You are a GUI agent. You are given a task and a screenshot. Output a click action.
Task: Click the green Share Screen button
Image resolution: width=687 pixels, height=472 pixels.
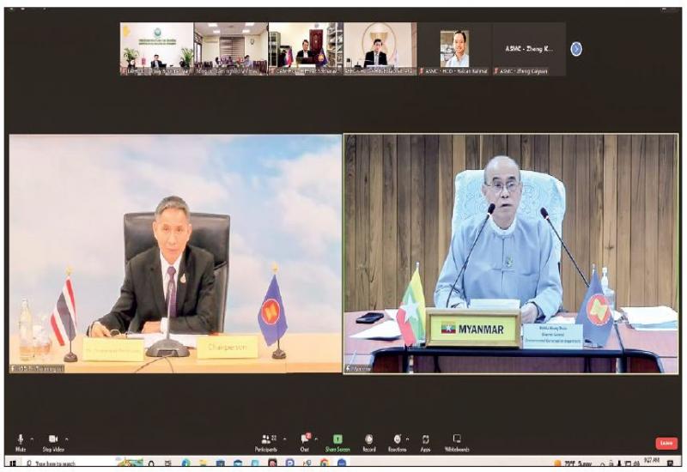337,439
